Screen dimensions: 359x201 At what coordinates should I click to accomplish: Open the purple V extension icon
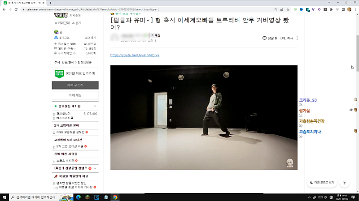pyautogui.click(x=313, y=9)
